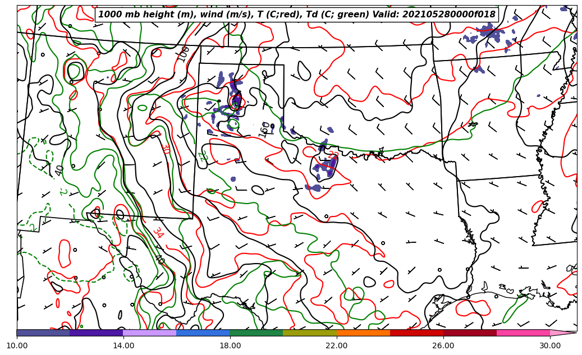Screen dimensions: 582x355
Task: Click the red 34 temperature contour label
Action: pyautogui.click(x=158, y=233)
